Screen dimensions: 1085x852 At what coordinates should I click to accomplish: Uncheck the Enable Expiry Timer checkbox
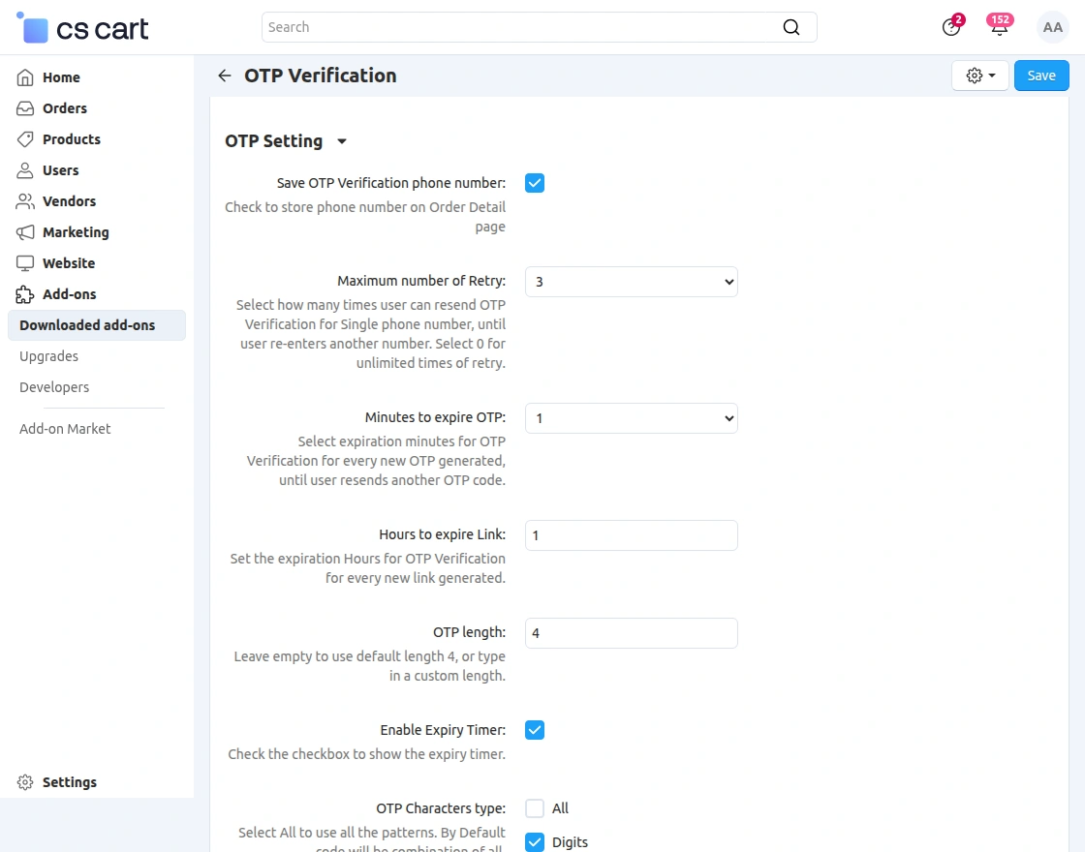tap(535, 729)
